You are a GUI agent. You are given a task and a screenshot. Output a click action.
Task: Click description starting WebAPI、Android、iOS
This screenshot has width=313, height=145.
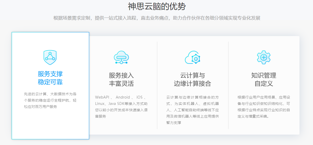[x=121, y=107]
